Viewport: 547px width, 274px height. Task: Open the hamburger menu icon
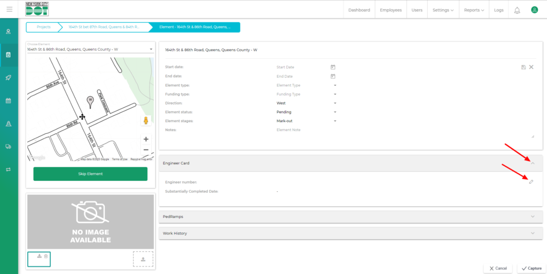coord(9,10)
